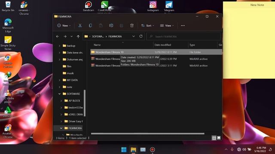
Task: Click File Explorer in the taskbar
Action: 133,150
